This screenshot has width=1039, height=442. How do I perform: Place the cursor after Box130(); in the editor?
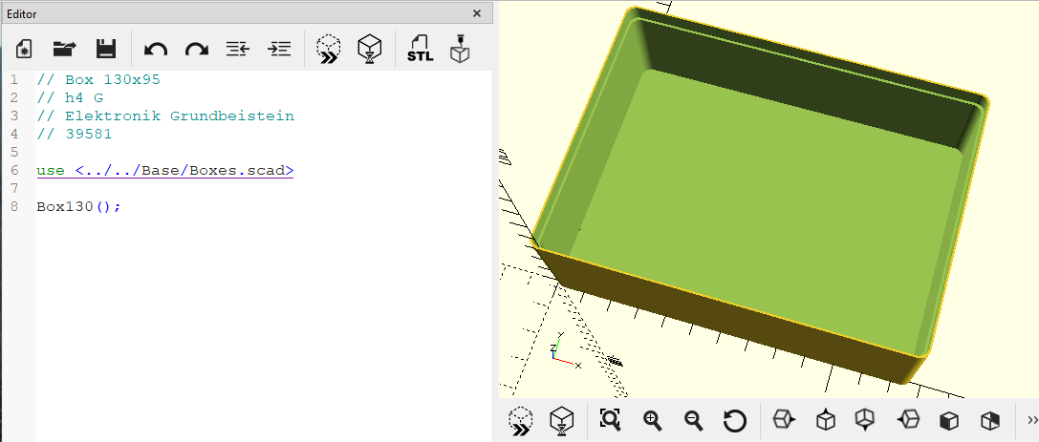123,206
